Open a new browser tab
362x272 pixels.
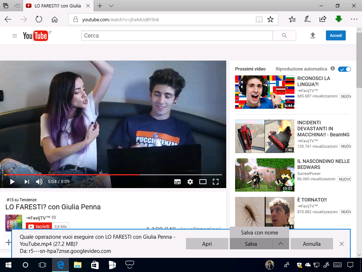coord(100,6)
